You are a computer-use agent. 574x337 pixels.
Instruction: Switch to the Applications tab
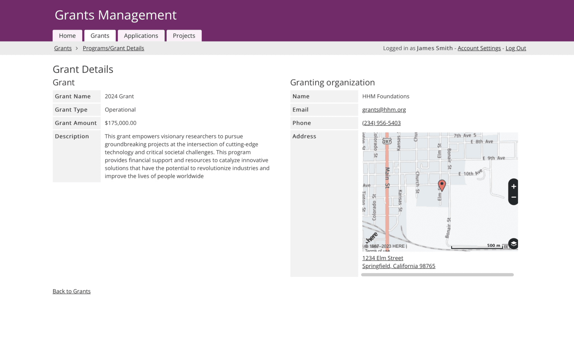click(x=141, y=35)
